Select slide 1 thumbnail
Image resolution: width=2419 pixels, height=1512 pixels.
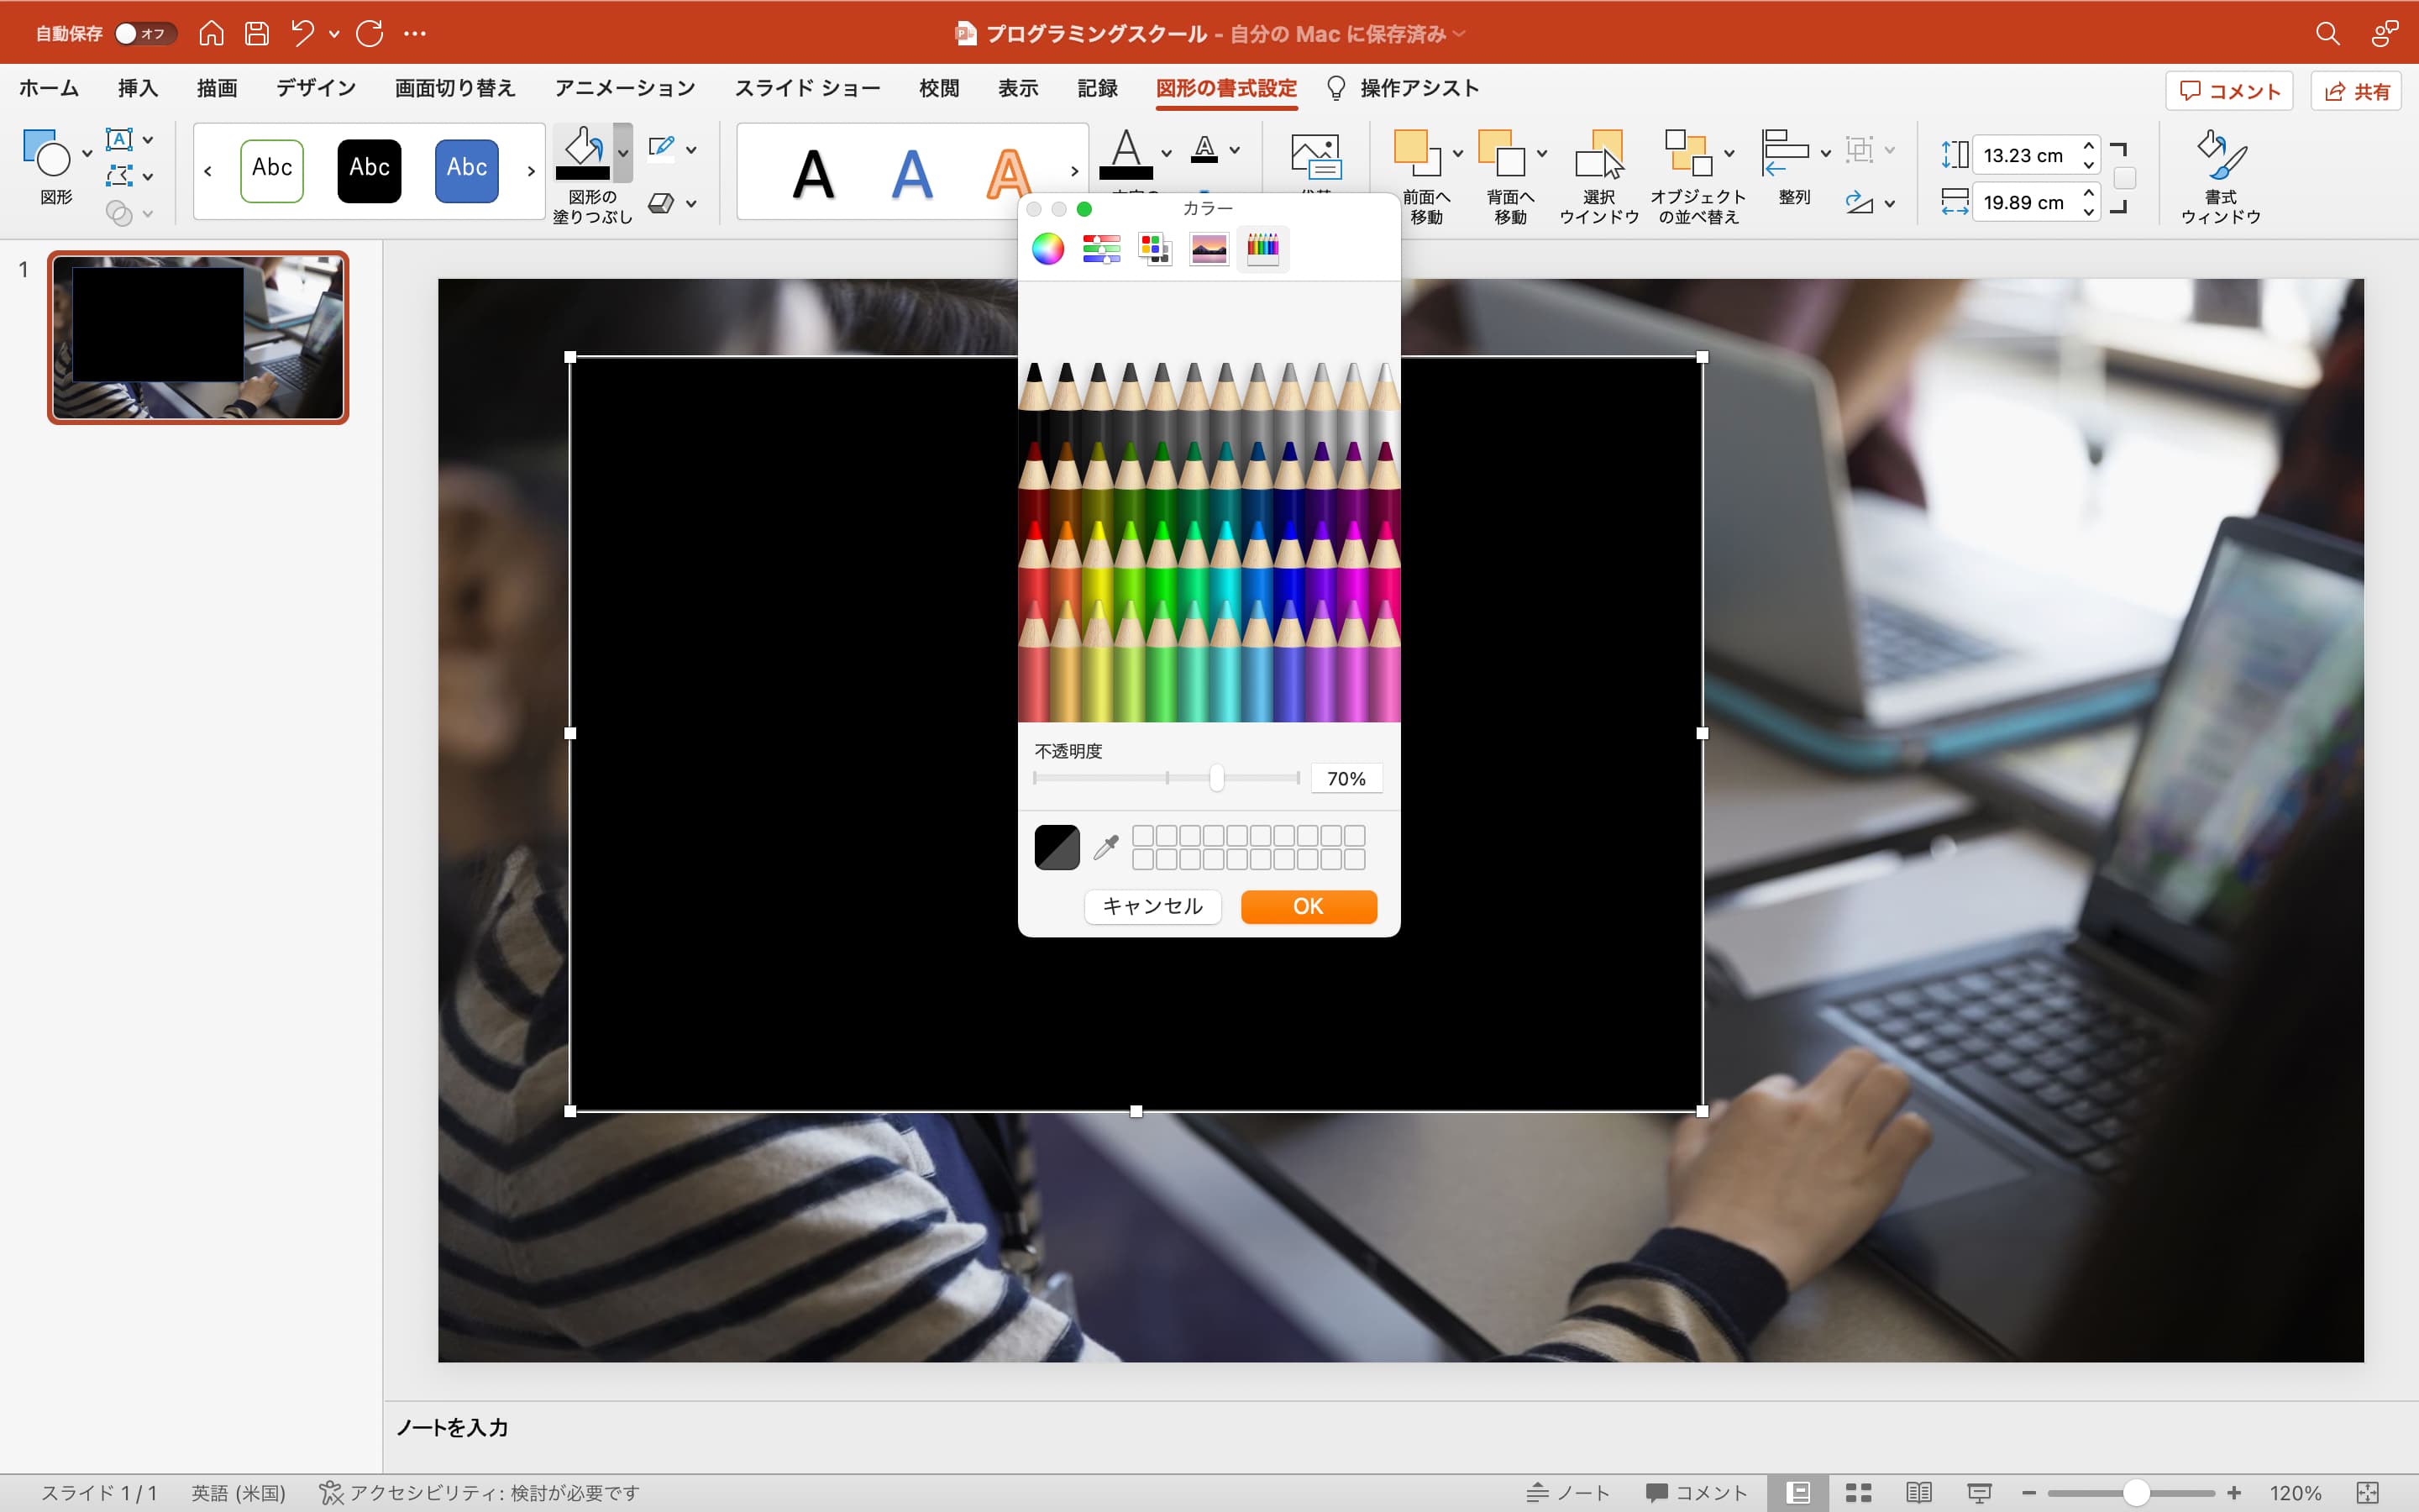198,337
